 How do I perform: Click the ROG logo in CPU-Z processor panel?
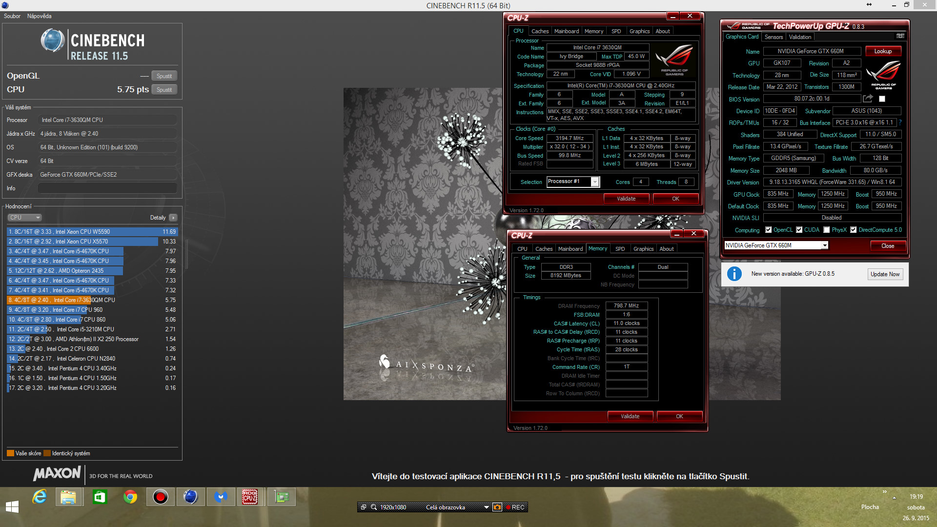[674, 60]
